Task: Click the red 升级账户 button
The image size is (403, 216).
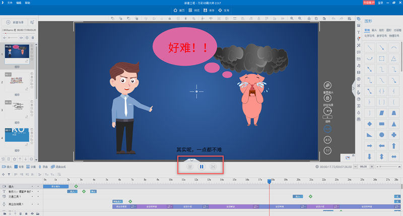Action: click(369, 3)
